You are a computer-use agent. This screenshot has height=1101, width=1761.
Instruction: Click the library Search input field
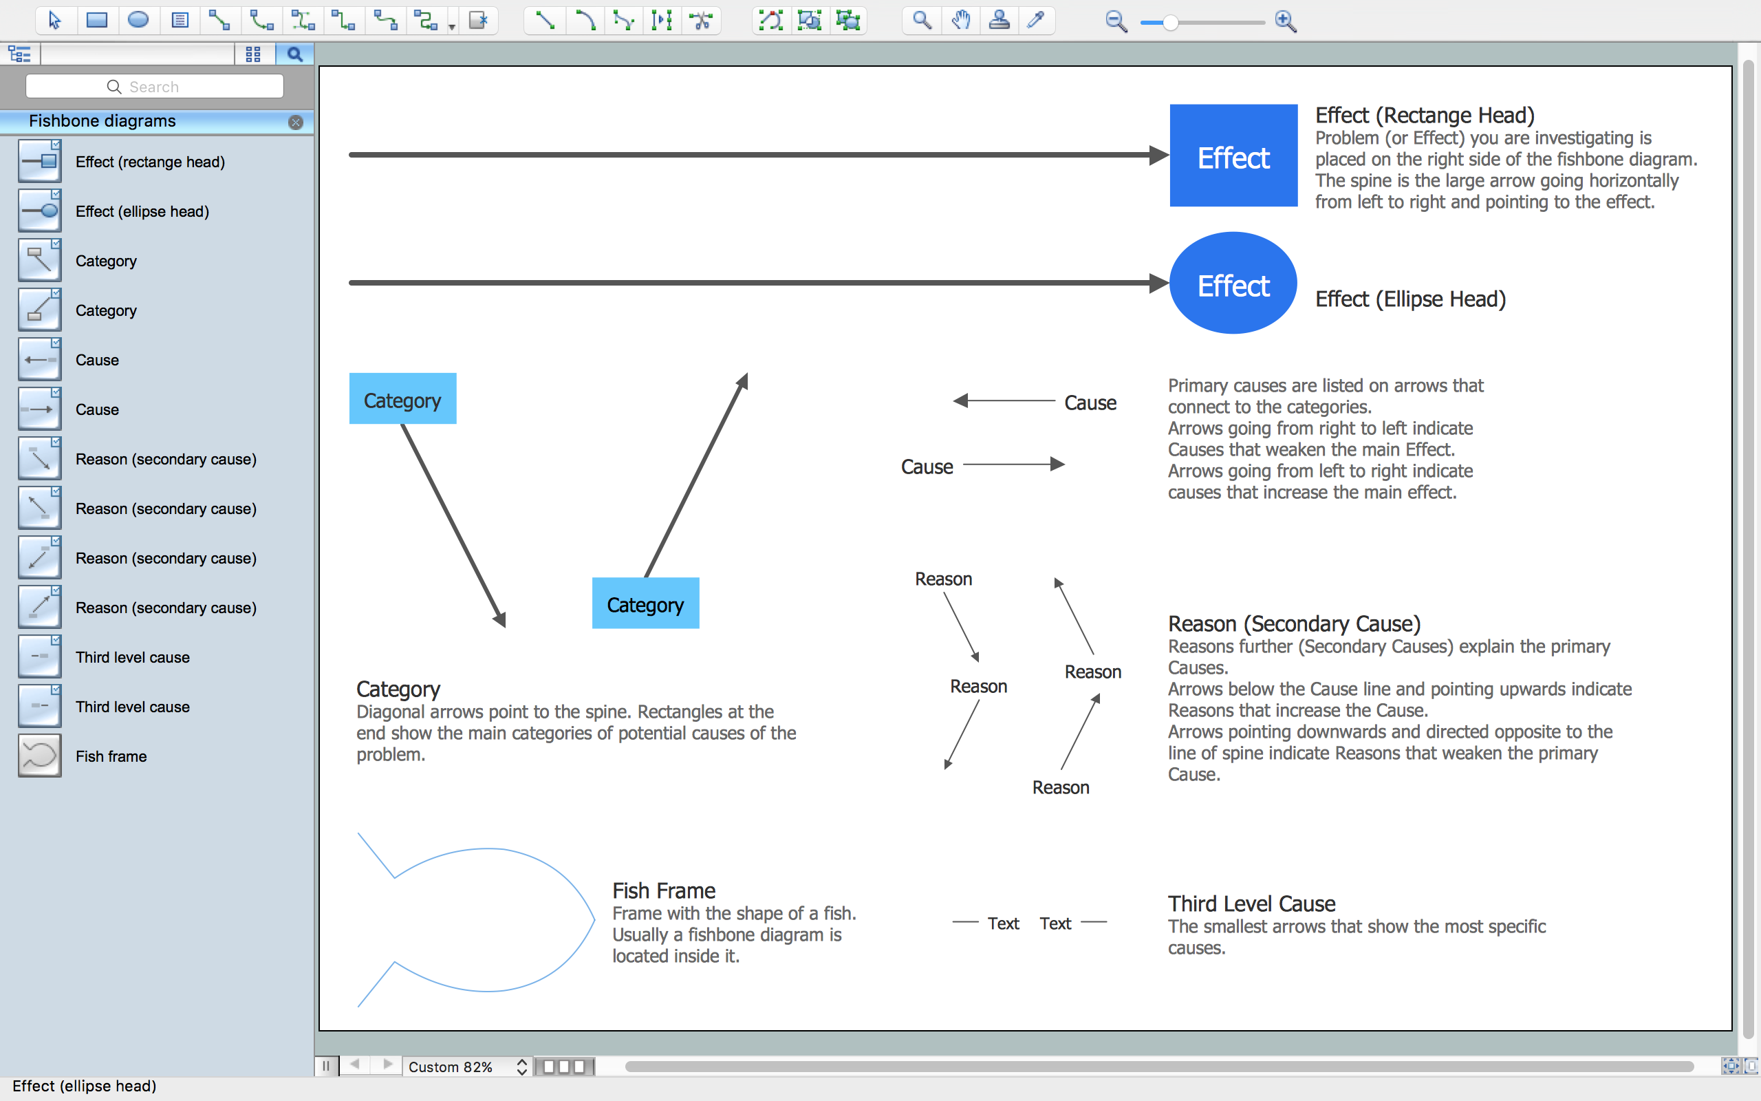click(x=154, y=87)
